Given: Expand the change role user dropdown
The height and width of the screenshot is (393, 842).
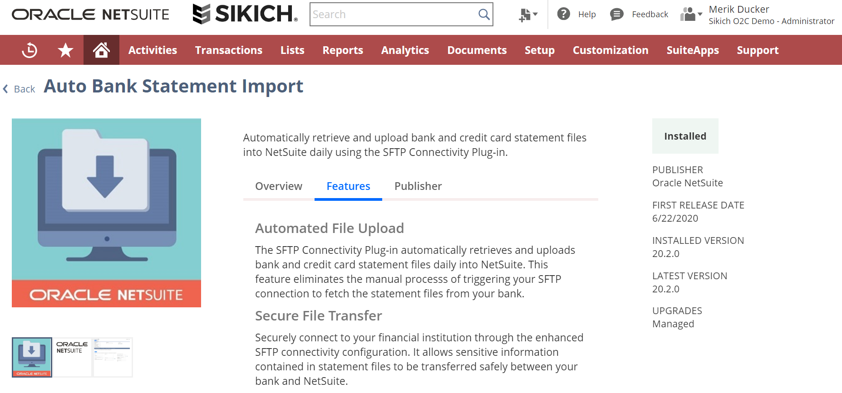Looking at the screenshot, I should pyautogui.click(x=691, y=15).
